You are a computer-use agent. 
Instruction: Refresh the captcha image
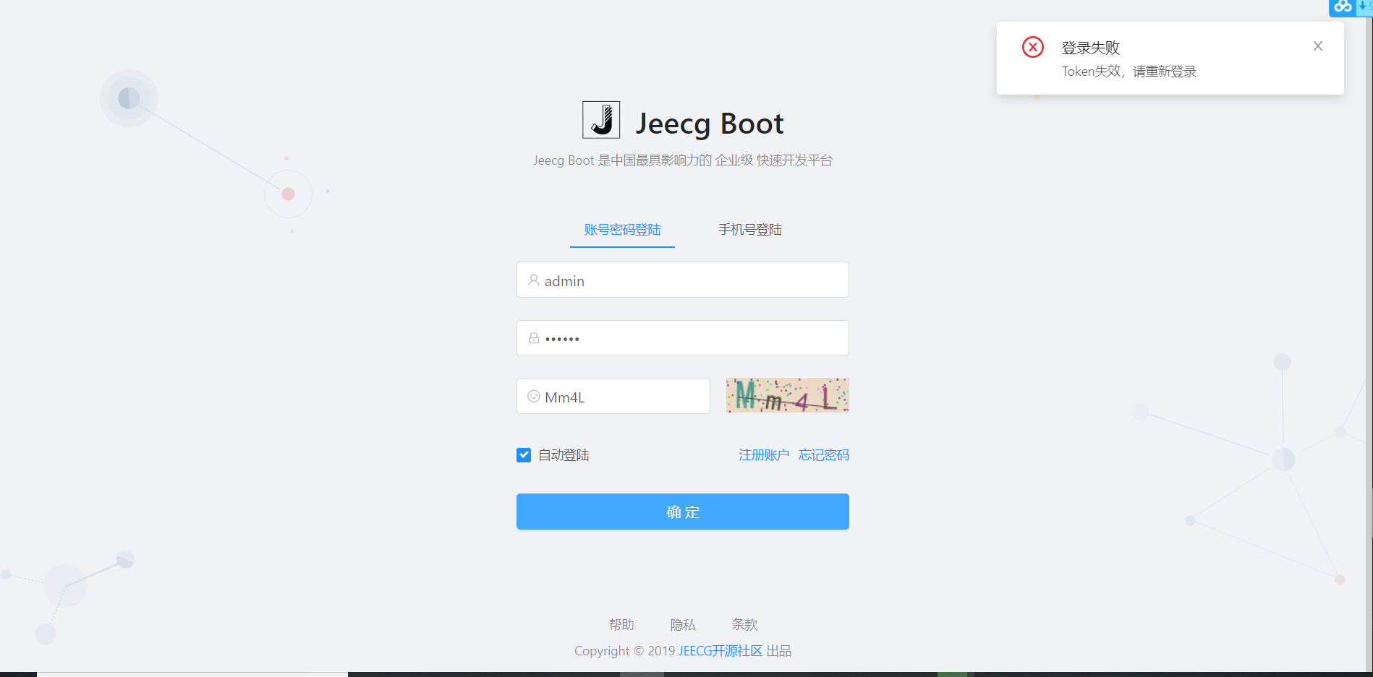click(x=788, y=395)
